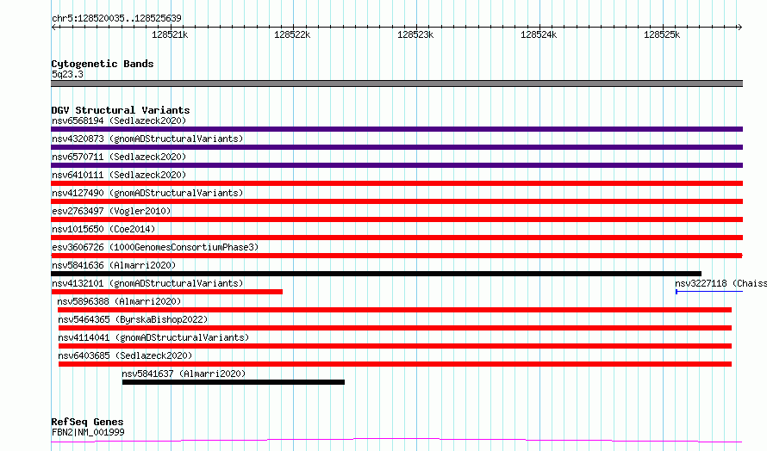Click the 128523k ruler tick label
The image size is (767, 451).
point(415,34)
